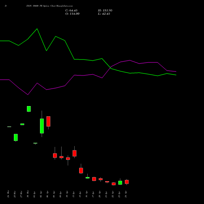Click the green indicator line's highest peak
The image size is (204, 204).
point(37,29)
